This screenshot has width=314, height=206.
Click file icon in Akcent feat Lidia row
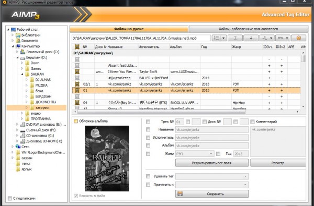tap(77, 66)
